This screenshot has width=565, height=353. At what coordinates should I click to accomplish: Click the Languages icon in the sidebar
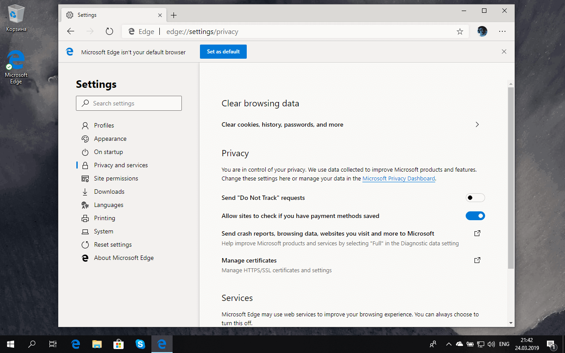(85, 205)
